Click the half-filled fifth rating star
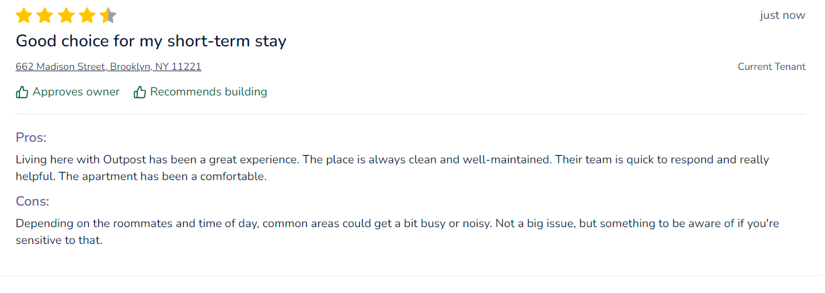Viewport: 825px width, 293px height. point(108,15)
